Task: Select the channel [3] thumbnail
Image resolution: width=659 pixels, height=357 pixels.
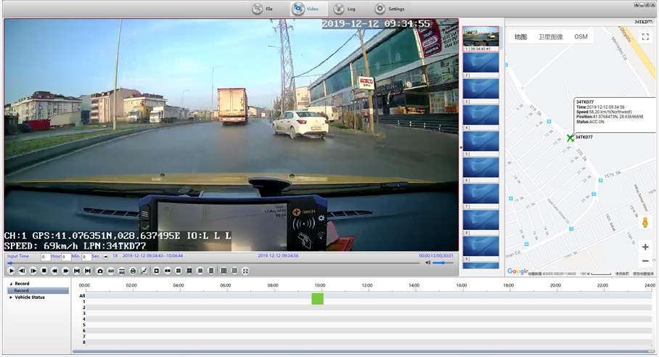Action: (x=480, y=91)
